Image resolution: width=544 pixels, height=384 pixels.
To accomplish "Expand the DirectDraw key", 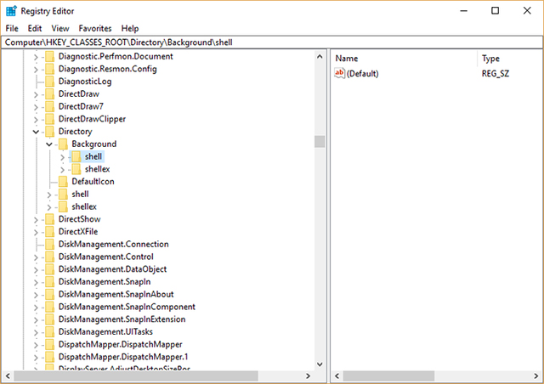I will pos(36,94).
